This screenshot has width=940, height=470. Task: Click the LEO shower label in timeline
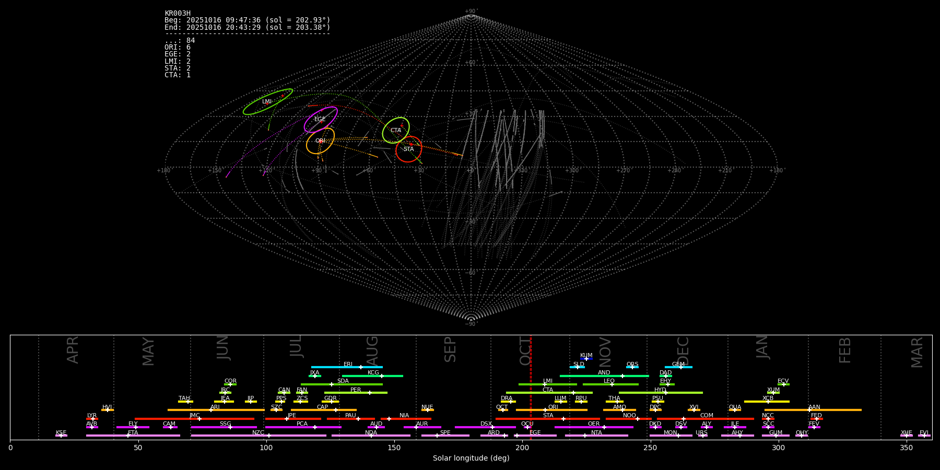609,381
